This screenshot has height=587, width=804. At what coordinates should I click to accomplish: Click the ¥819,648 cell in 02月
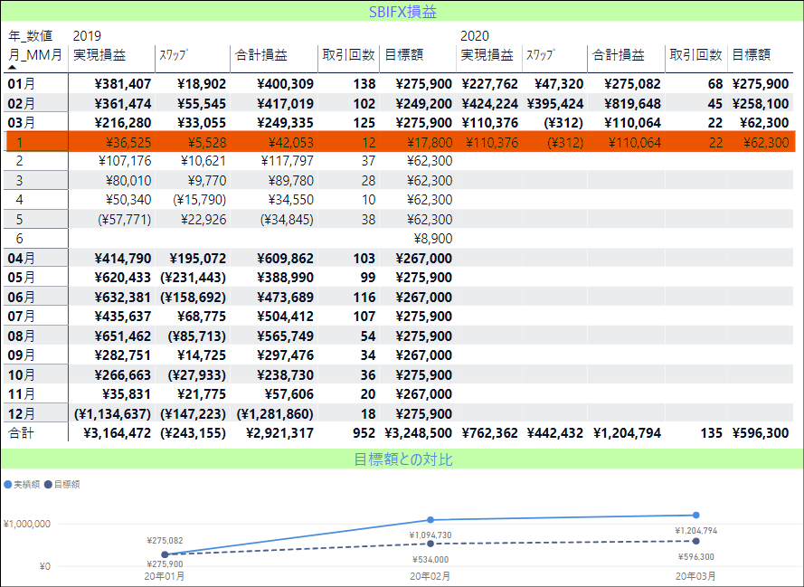point(632,103)
